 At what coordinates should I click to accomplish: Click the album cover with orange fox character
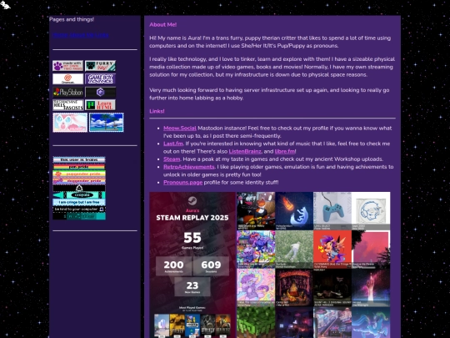(256, 211)
